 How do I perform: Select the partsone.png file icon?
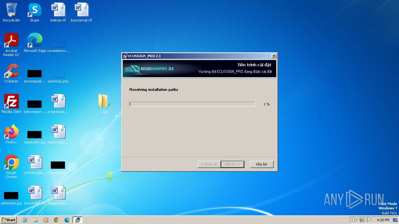coord(58,76)
